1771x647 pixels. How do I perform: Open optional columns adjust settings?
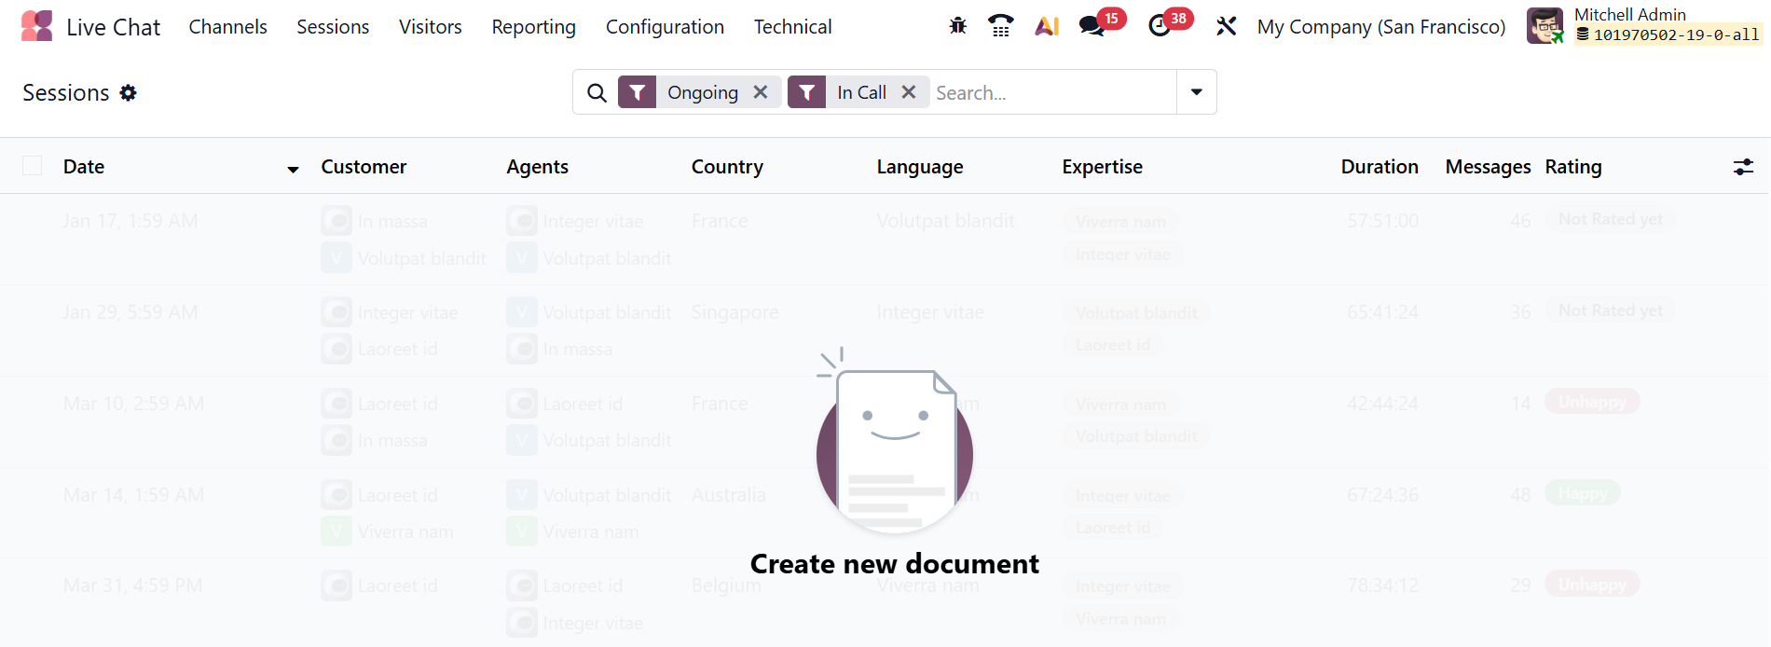(x=1742, y=167)
